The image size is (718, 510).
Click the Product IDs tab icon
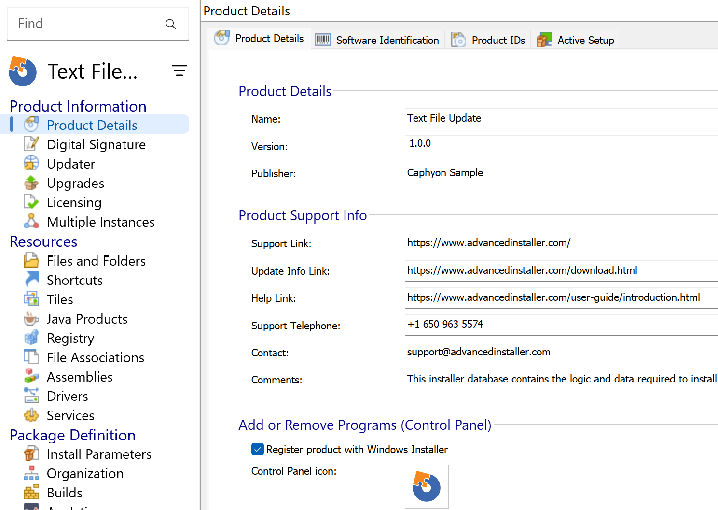coord(458,40)
